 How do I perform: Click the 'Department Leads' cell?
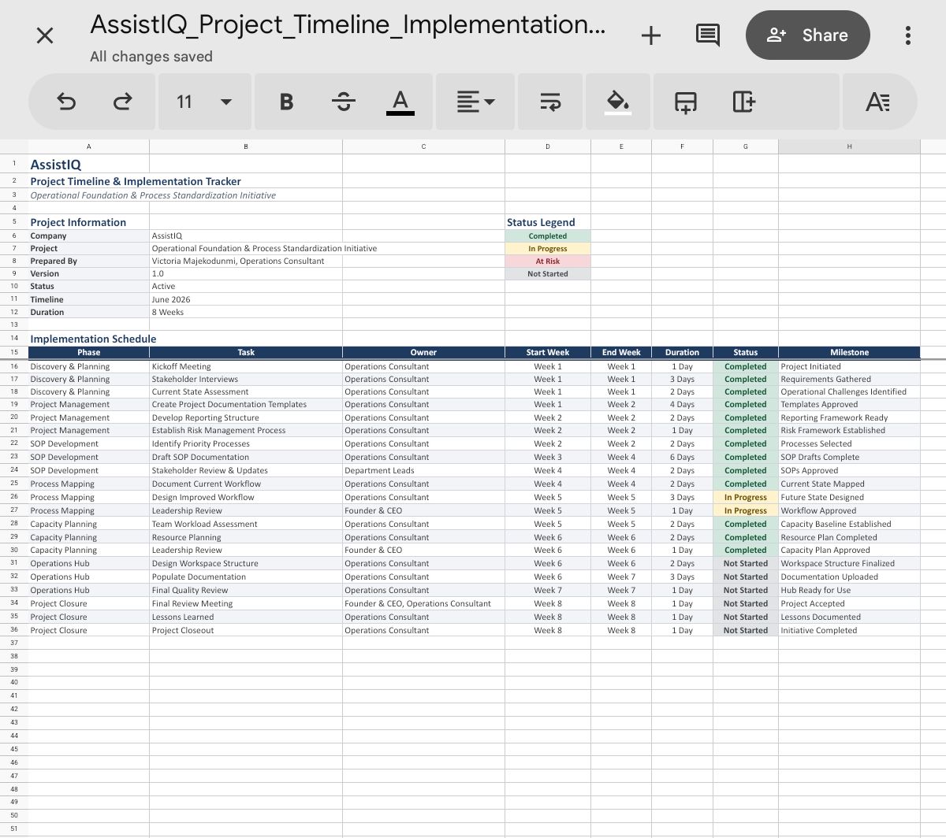click(423, 470)
